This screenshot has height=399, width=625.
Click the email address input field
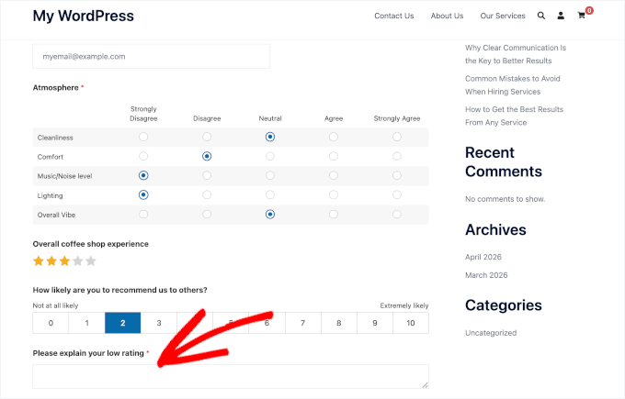pos(151,57)
